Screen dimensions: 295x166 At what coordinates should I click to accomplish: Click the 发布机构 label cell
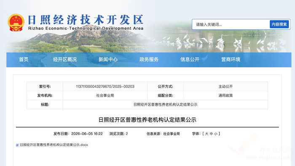(45, 95)
